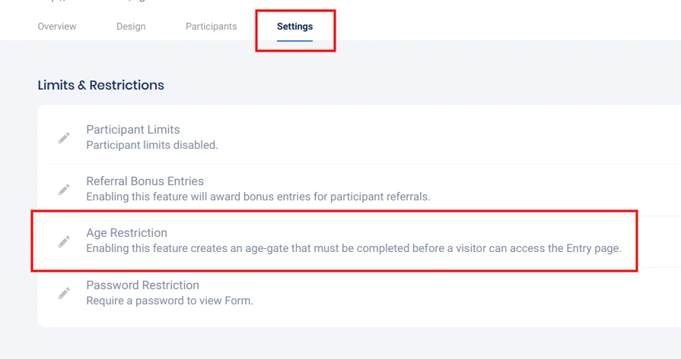Click the referral bonus entries description text
681x359 pixels.
tap(258, 197)
